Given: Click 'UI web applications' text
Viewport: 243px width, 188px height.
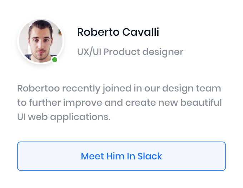Looking at the screenshot, I should pos(64,117).
